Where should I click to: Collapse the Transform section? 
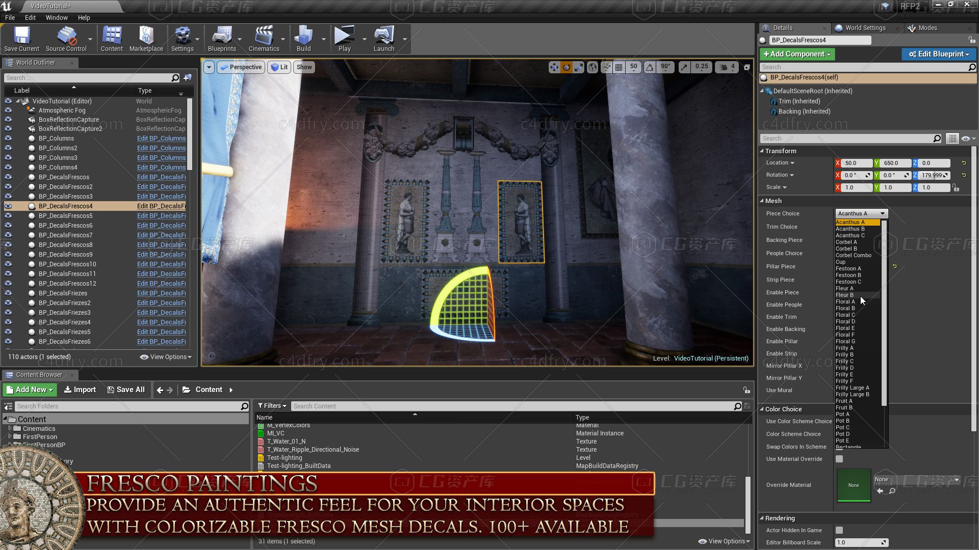coord(762,151)
